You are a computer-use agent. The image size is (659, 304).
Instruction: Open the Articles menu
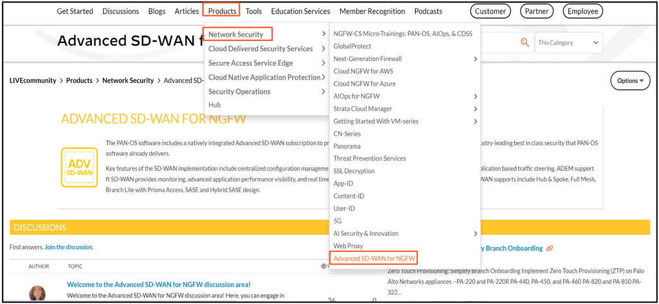(186, 12)
